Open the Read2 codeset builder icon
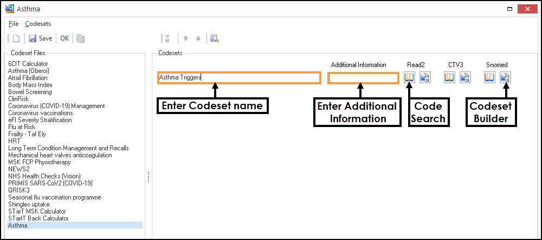The image size is (542, 240). pyautogui.click(x=424, y=78)
